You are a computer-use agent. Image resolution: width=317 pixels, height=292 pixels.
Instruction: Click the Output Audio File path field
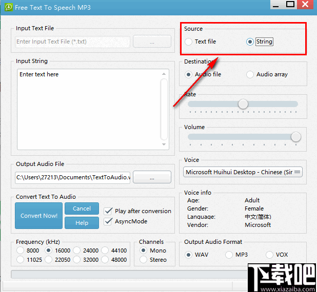pyautogui.click(x=72, y=177)
